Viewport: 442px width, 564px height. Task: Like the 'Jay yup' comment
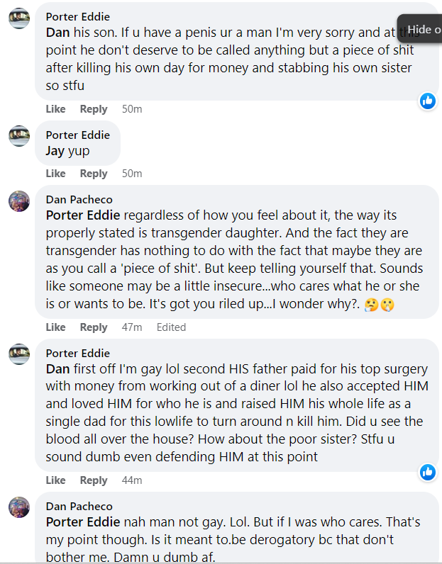click(x=55, y=174)
